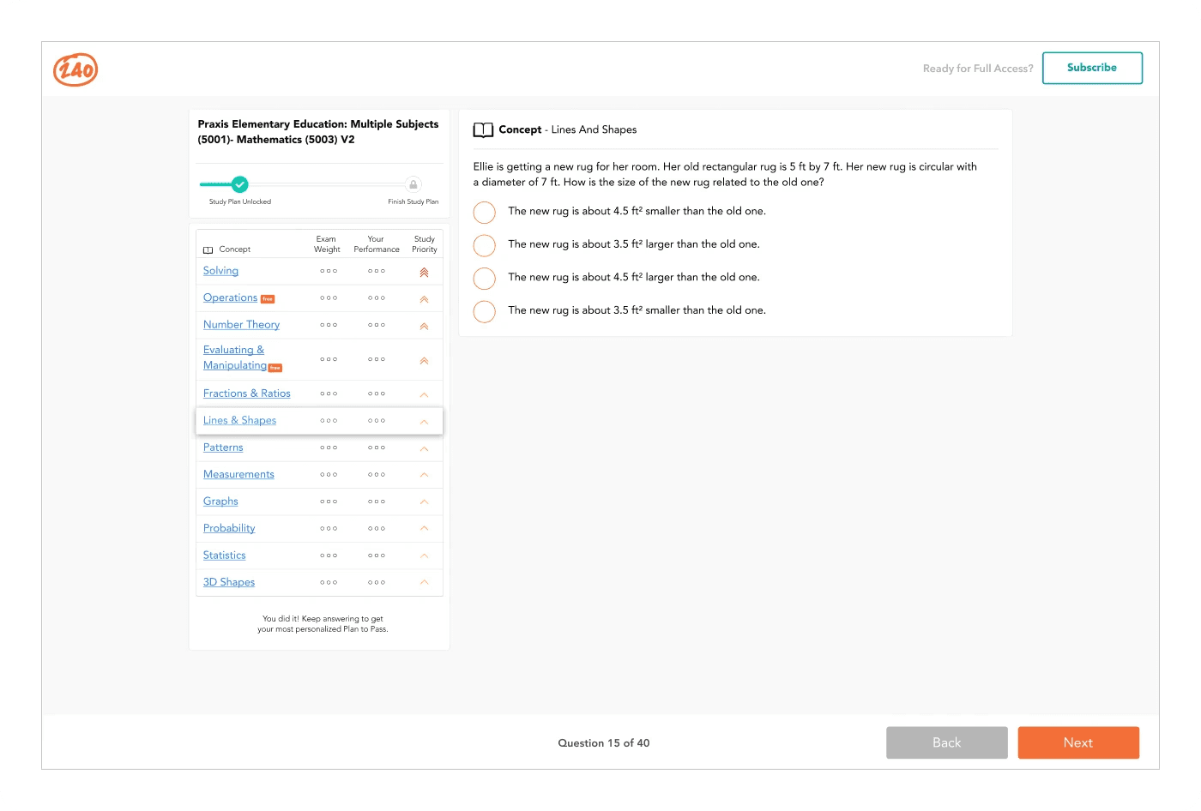Click the teal checkmark Study Plan Unlocked marker
This screenshot has width=1201, height=811.
point(240,184)
